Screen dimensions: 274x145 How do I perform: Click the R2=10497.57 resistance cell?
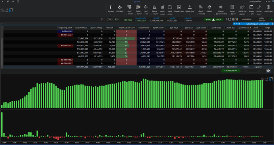(x=65, y=46)
